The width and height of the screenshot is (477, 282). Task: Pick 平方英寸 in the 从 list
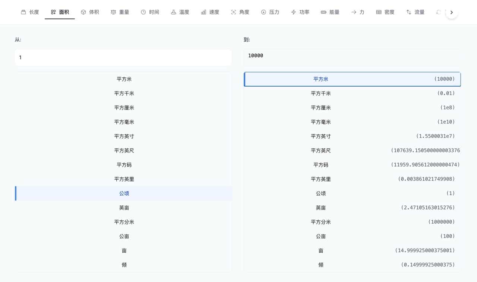pos(123,136)
